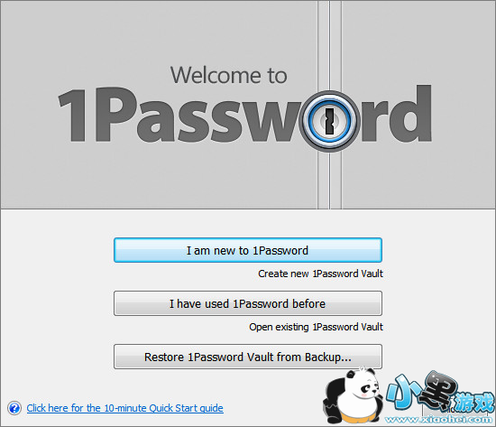Image resolution: width=496 pixels, height=427 pixels.
Task: Click the vault door seam above keyhole
Action: pyautogui.click(x=329, y=46)
